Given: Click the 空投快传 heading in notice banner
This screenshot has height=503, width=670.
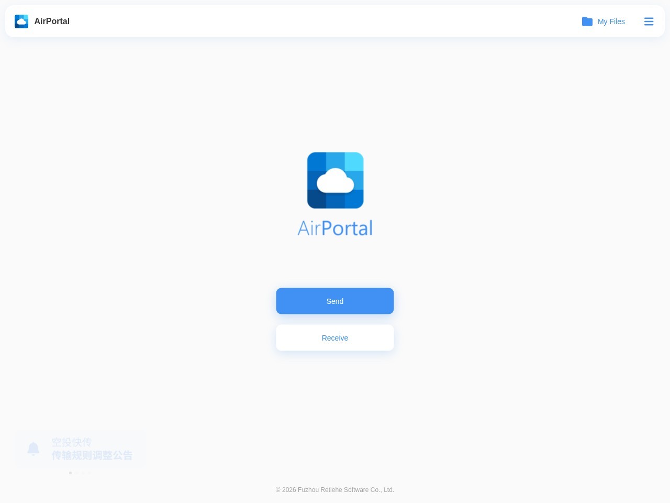Looking at the screenshot, I should pos(72,442).
